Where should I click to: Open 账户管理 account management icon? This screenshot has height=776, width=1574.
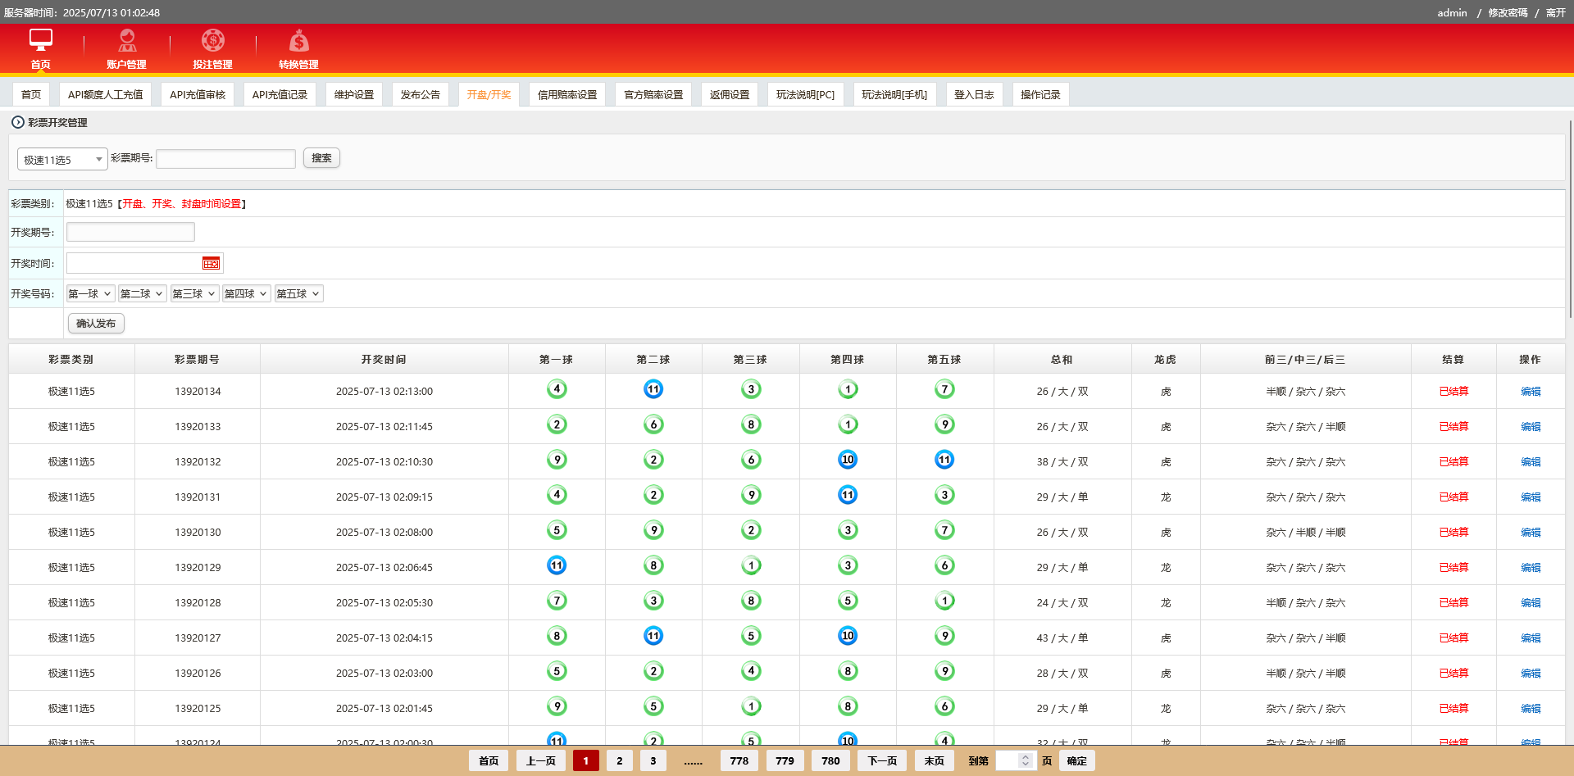(127, 39)
